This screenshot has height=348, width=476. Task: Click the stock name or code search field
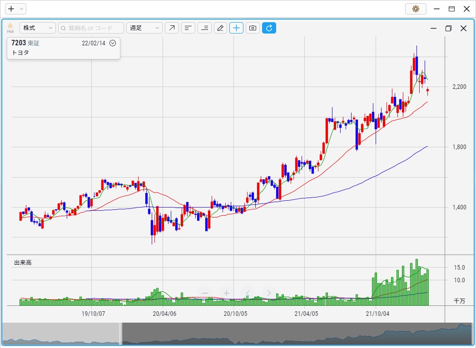[91, 28]
